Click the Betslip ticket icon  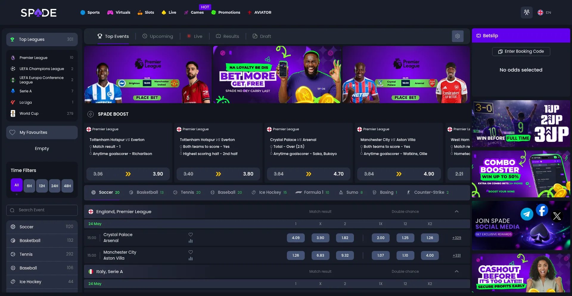coord(478,36)
